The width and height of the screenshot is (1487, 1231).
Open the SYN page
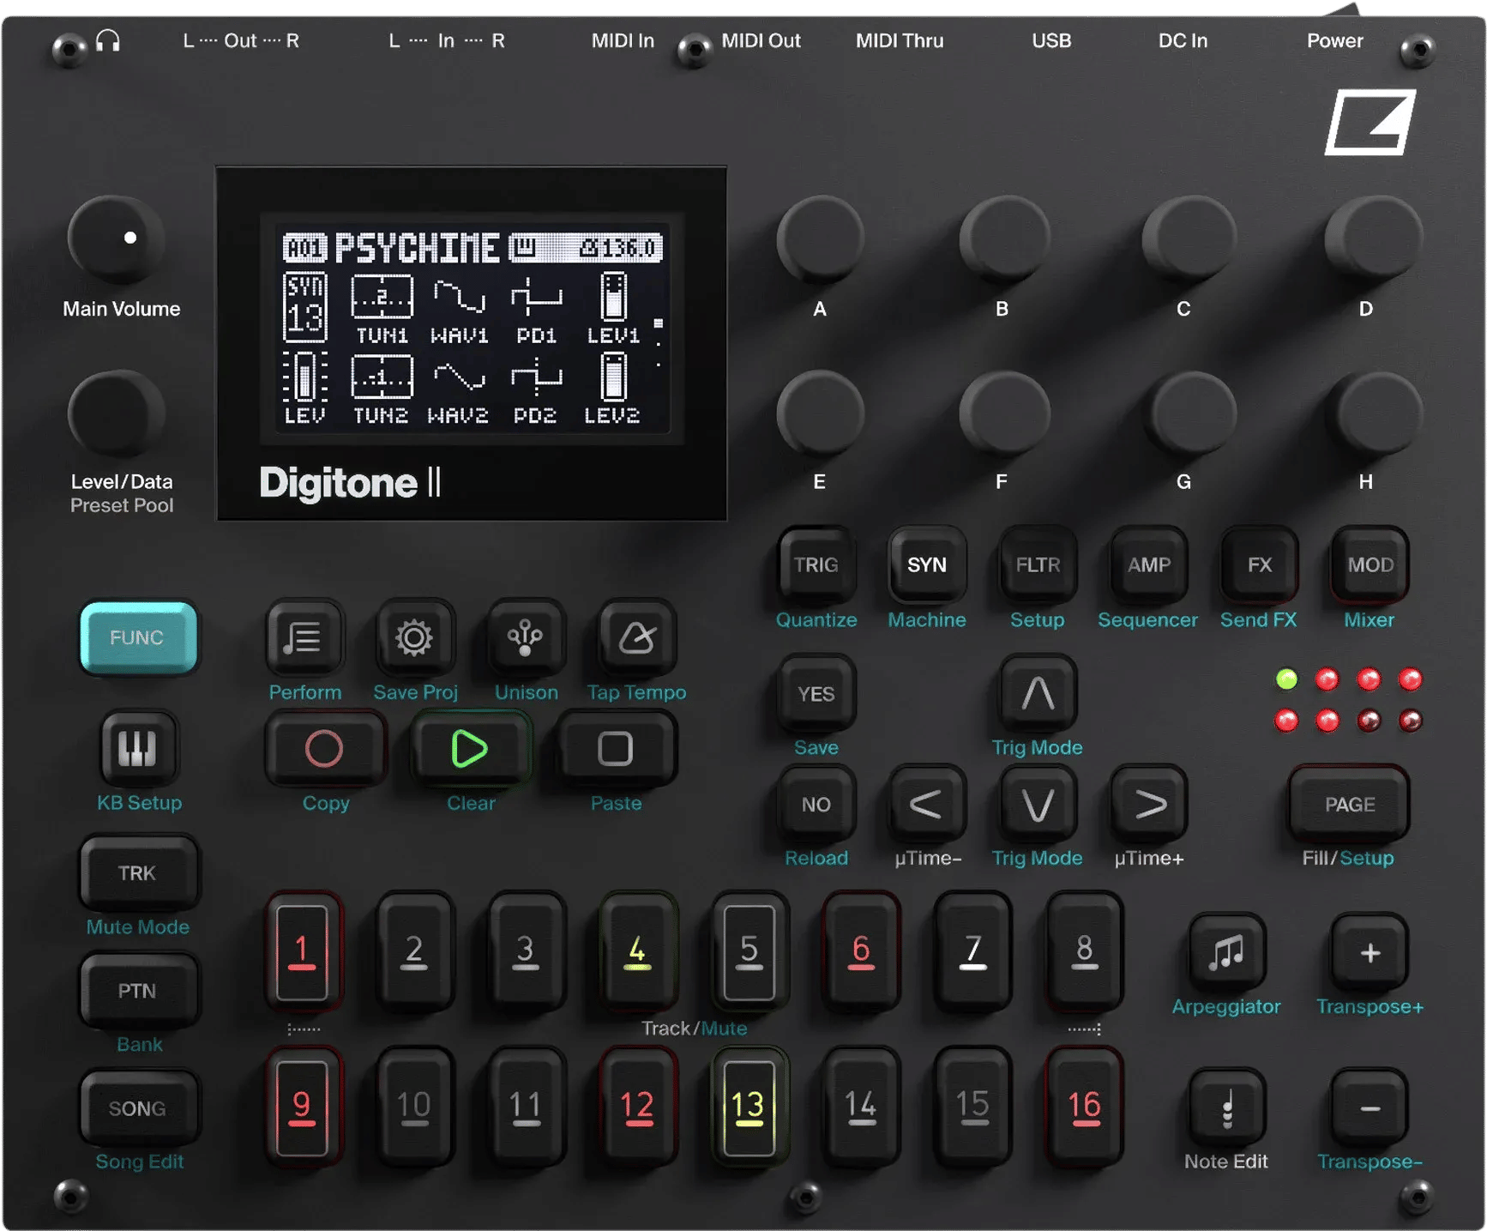pos(926,564)
